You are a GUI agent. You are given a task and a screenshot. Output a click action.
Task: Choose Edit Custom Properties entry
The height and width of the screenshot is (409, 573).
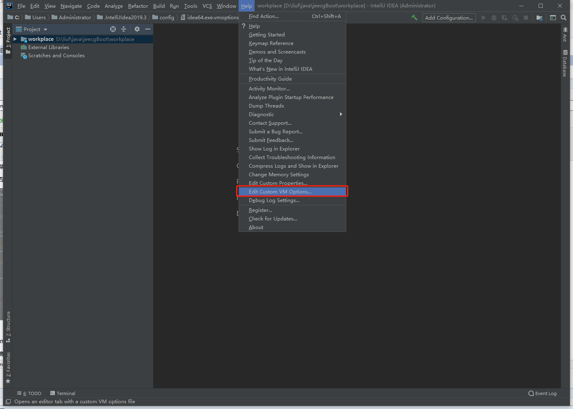tap(292, 183)
